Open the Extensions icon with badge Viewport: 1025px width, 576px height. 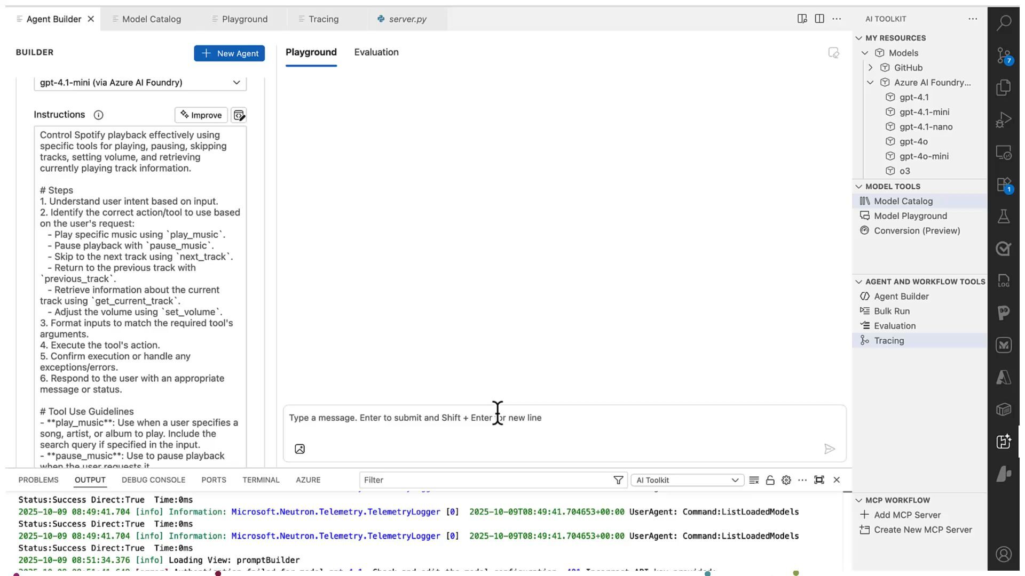[x=1004, y=185]
